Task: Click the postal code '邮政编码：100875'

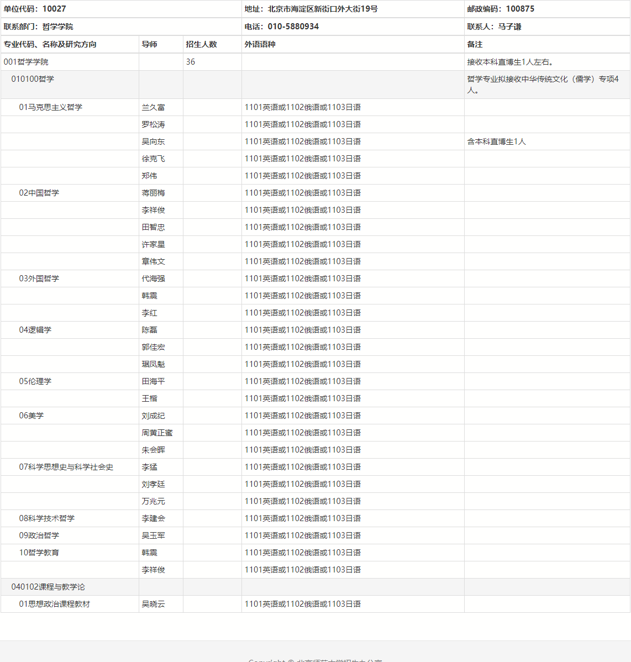Action: 501,9
